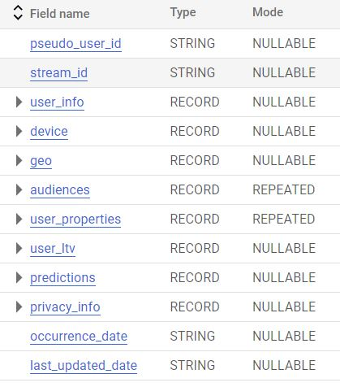Expand the geo record
The image size is (340, 387).
19,160
